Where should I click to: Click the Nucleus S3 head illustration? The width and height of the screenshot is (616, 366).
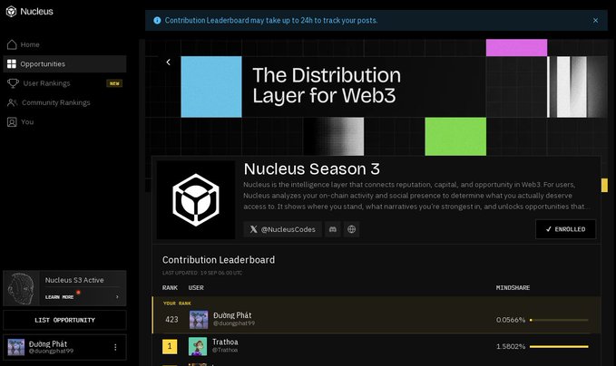[x=21, y=288]
